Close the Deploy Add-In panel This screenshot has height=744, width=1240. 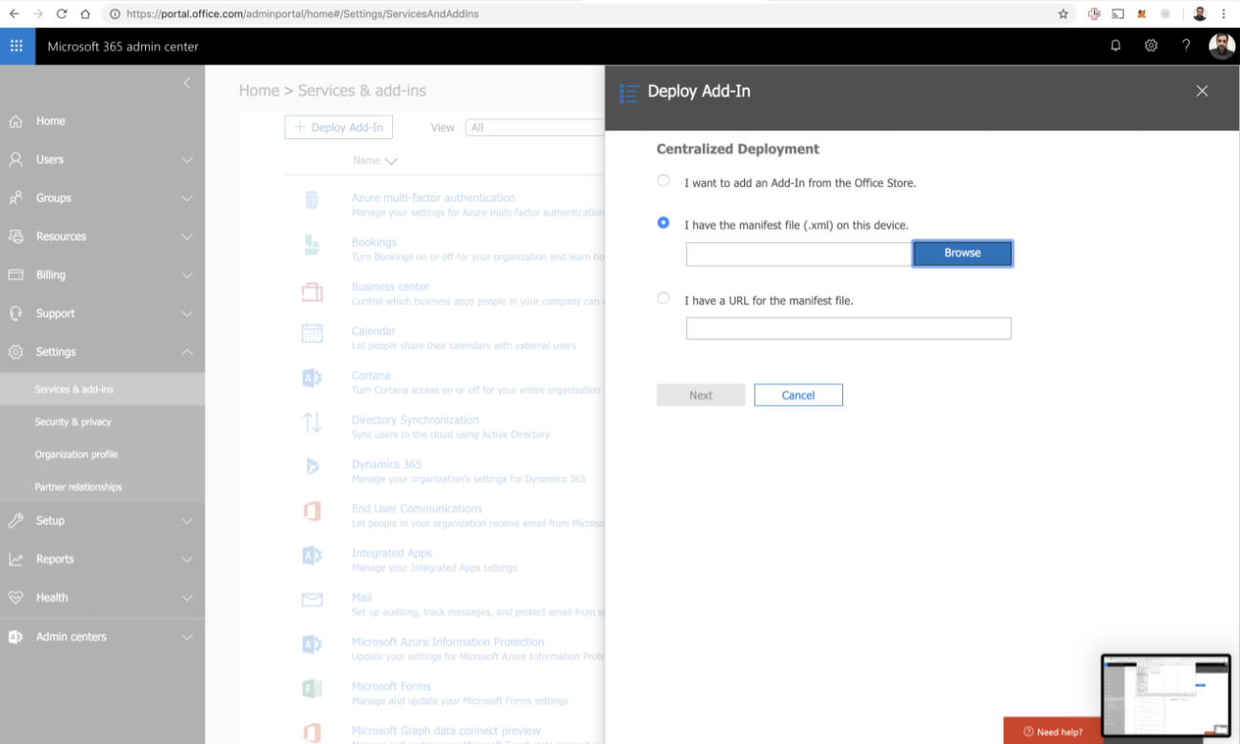(x=1202, y=91)
